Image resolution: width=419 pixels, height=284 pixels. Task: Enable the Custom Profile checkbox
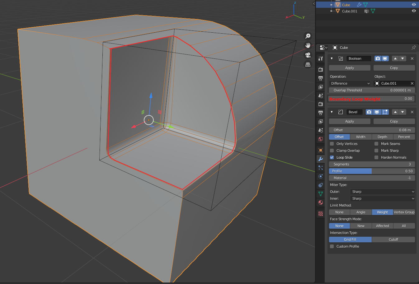(332, 246)
